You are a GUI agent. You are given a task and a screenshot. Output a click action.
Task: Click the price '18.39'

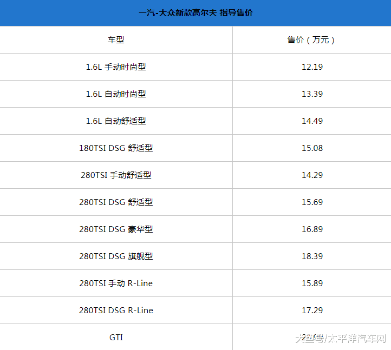(x=312, y=256)
